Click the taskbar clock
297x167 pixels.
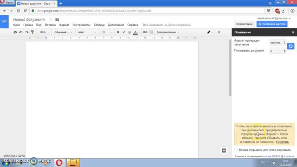(285, 163)
